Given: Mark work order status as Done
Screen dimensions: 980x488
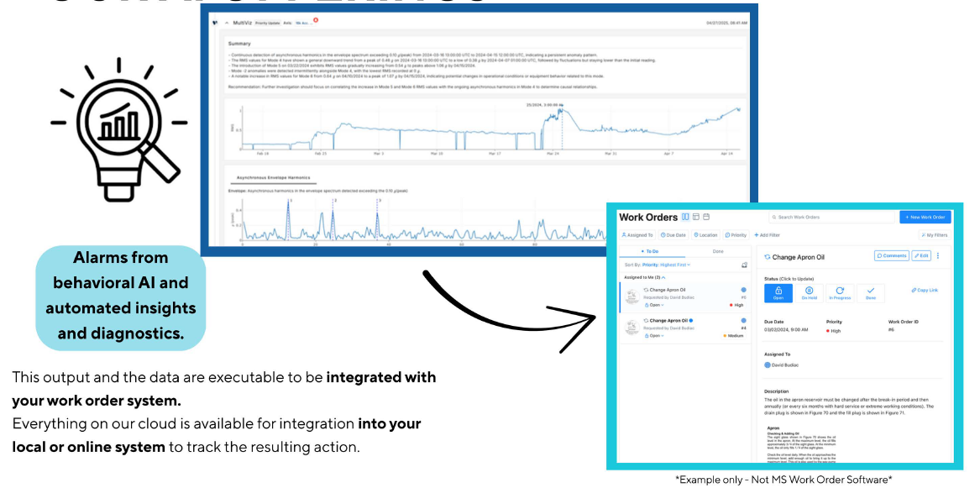Looking at the screenshot, I should 870,292.
